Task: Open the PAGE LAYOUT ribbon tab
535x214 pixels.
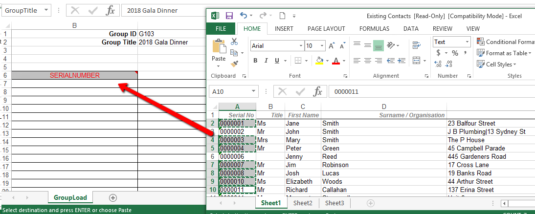Action: click(x=327, y=29)
